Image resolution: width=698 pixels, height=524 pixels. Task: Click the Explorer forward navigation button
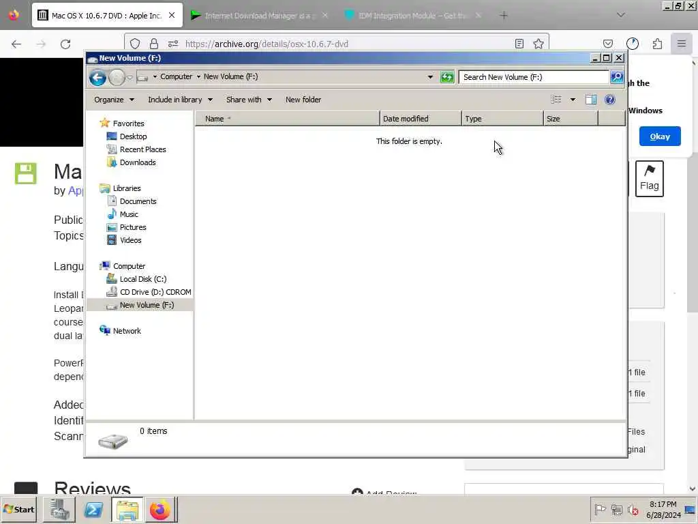click(x=117, y=78)
